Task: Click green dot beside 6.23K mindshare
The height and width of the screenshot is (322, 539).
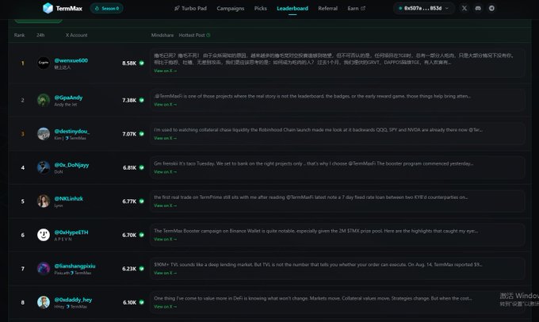Action: (x=142, y=269)
